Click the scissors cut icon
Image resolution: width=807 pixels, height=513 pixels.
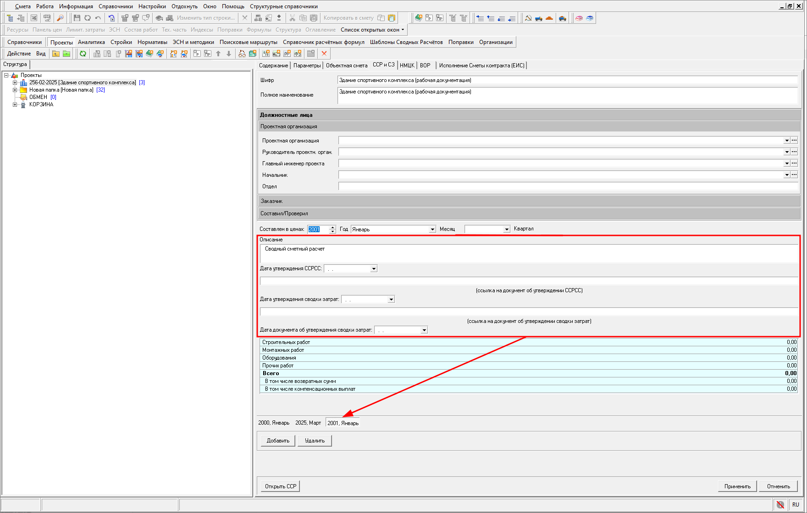(292, 18)
